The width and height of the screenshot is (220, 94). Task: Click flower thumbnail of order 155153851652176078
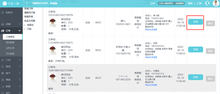pyautogui.click(x=53, y=23)
